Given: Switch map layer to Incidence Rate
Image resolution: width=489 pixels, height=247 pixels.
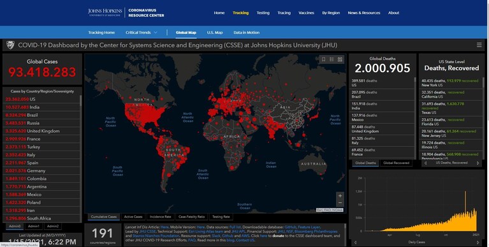Looking at the screenshot, I should click(160, 217).
